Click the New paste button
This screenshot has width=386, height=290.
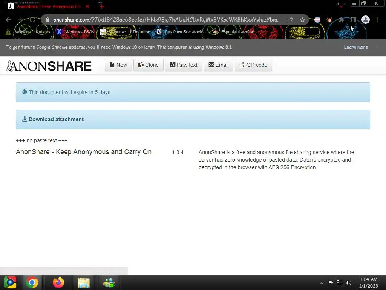118,65
